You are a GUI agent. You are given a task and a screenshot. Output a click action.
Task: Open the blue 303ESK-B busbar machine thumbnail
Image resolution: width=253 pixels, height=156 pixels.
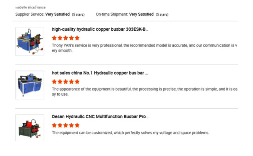coord(30,41)
